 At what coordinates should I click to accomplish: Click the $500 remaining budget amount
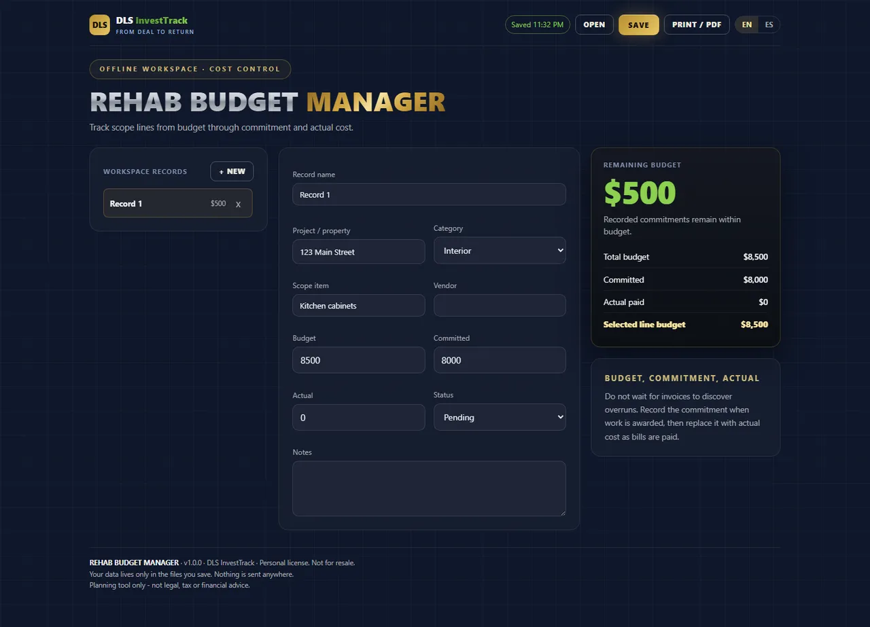pos(640,193)
